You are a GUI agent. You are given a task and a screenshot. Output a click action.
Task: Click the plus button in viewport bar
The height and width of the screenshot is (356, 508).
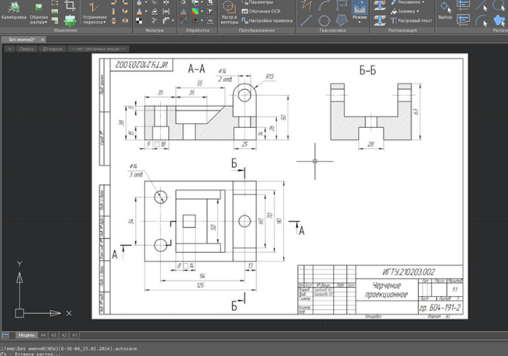[9, 48]
